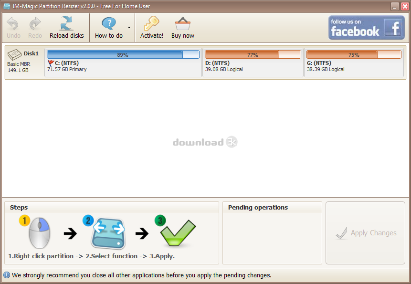The image size is (411, 284).
Task: Click the green checkmark icon for step 3
Action: pyautogui.click(x=178, y=232)
